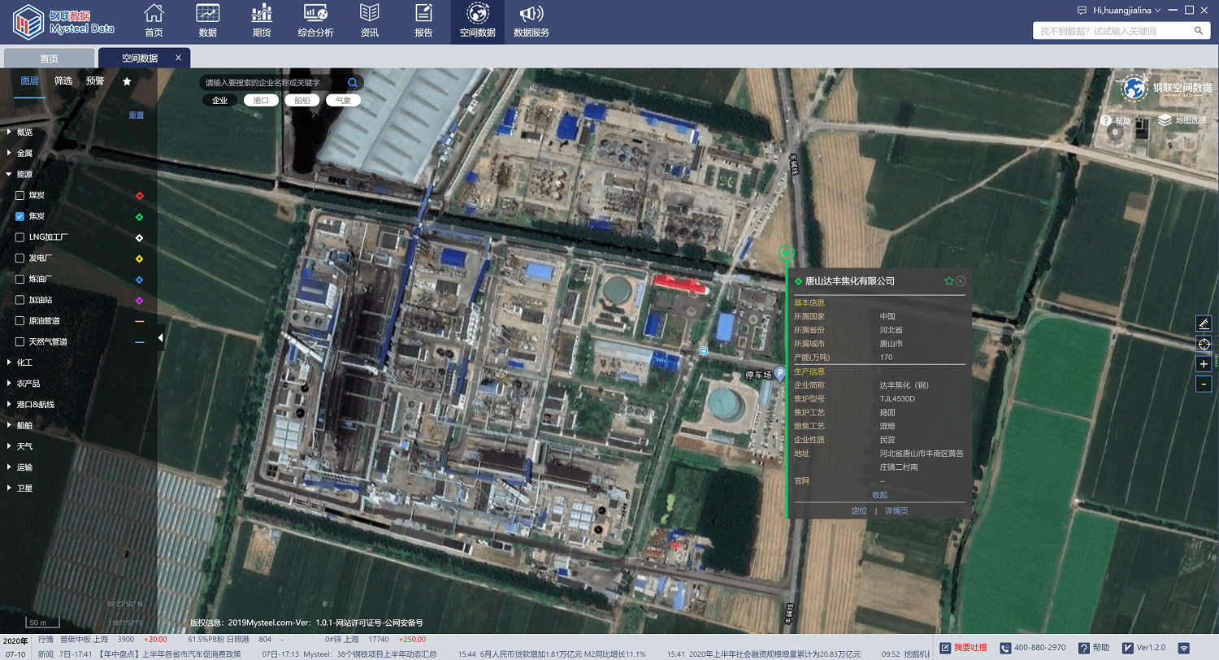Uncheck the 焦炭 coke layer checkbox

coord(20,216)
